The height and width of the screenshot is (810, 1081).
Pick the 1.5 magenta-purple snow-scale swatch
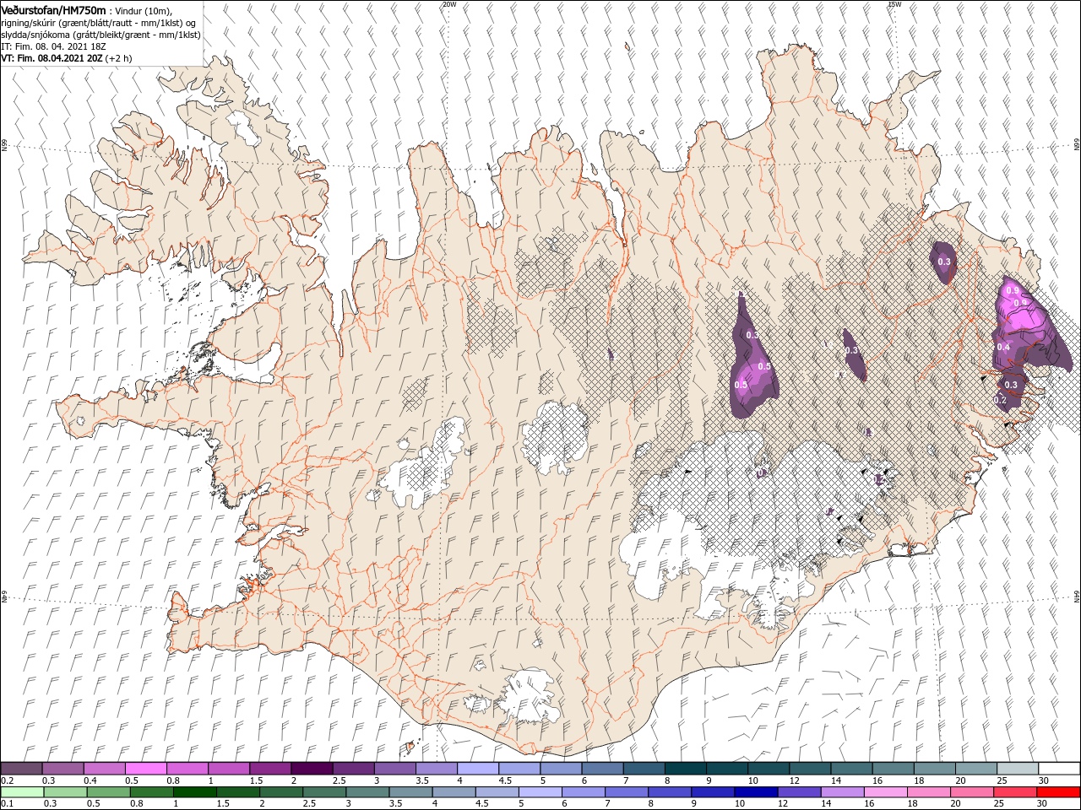tap(269, 769)
